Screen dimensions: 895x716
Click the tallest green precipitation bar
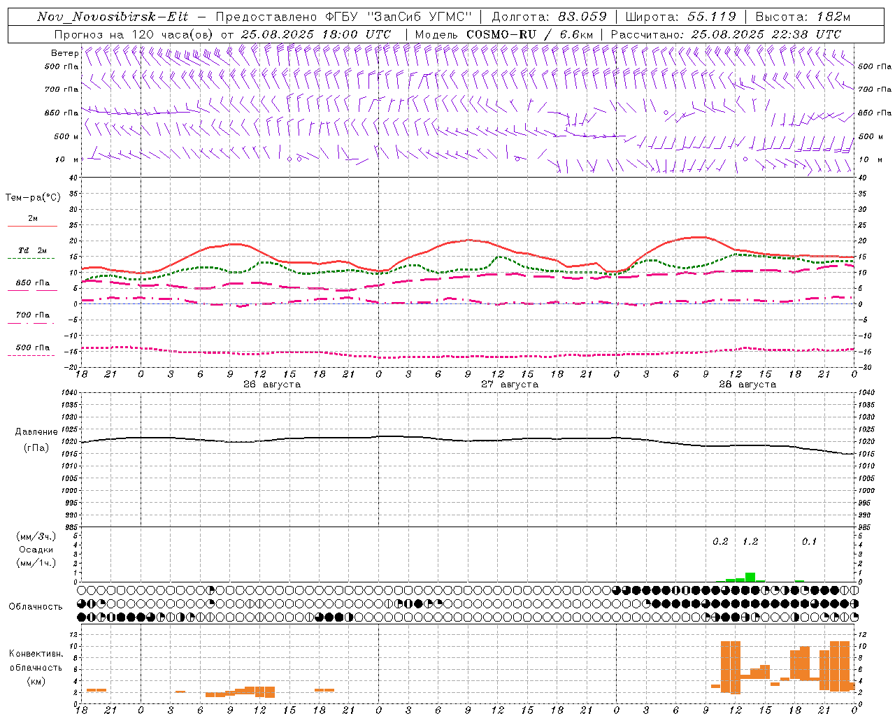[750, 578]
